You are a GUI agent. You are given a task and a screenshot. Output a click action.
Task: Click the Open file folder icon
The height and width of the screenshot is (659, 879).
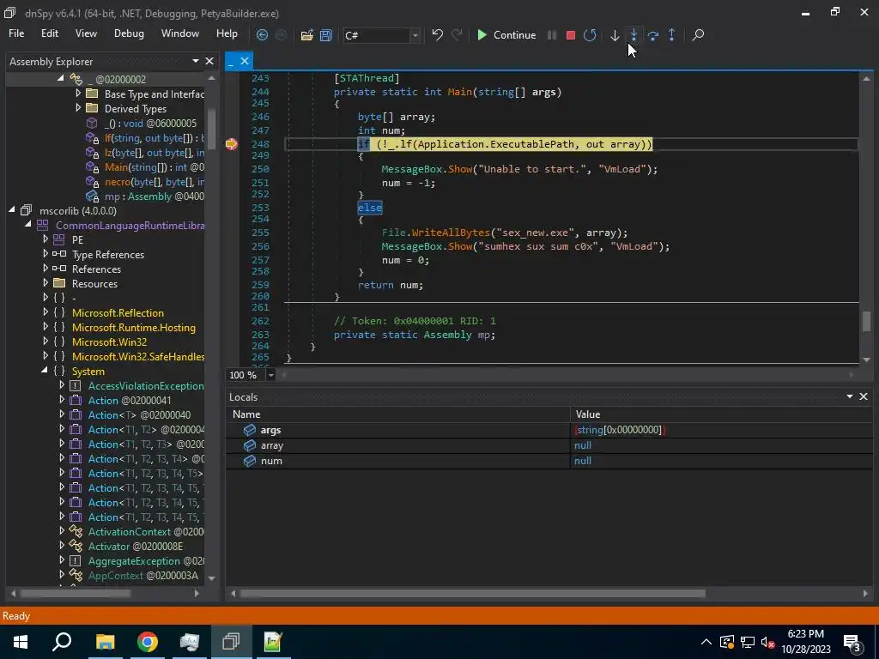coord(306,35)
